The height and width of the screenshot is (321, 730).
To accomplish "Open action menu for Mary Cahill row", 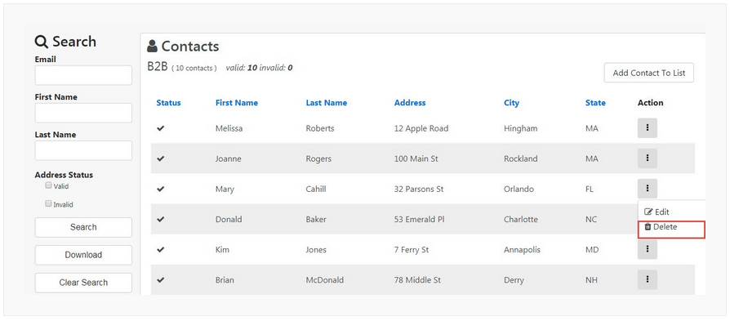I will point(648,189).
